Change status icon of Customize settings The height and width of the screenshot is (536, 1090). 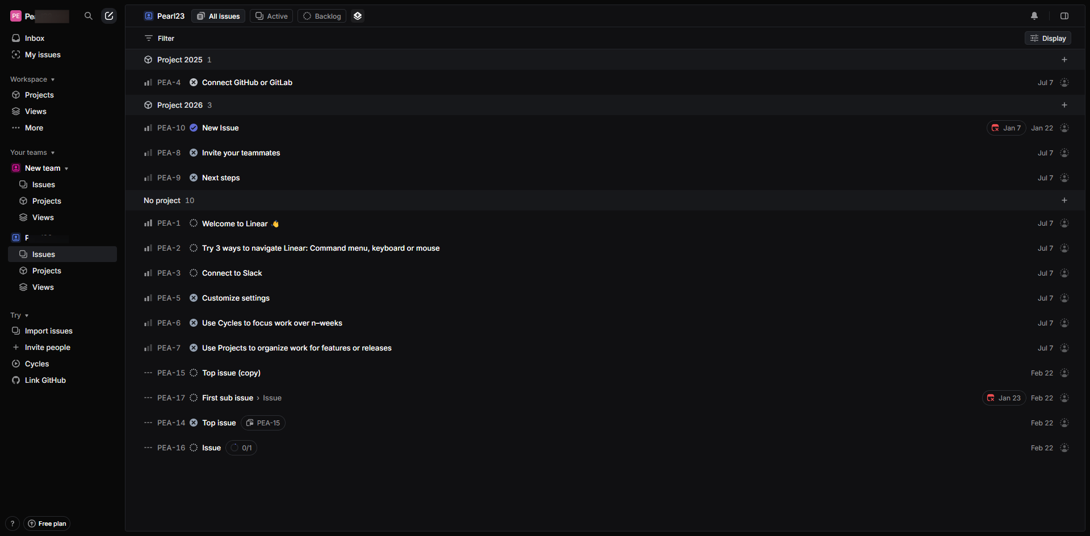click(194, 298)
